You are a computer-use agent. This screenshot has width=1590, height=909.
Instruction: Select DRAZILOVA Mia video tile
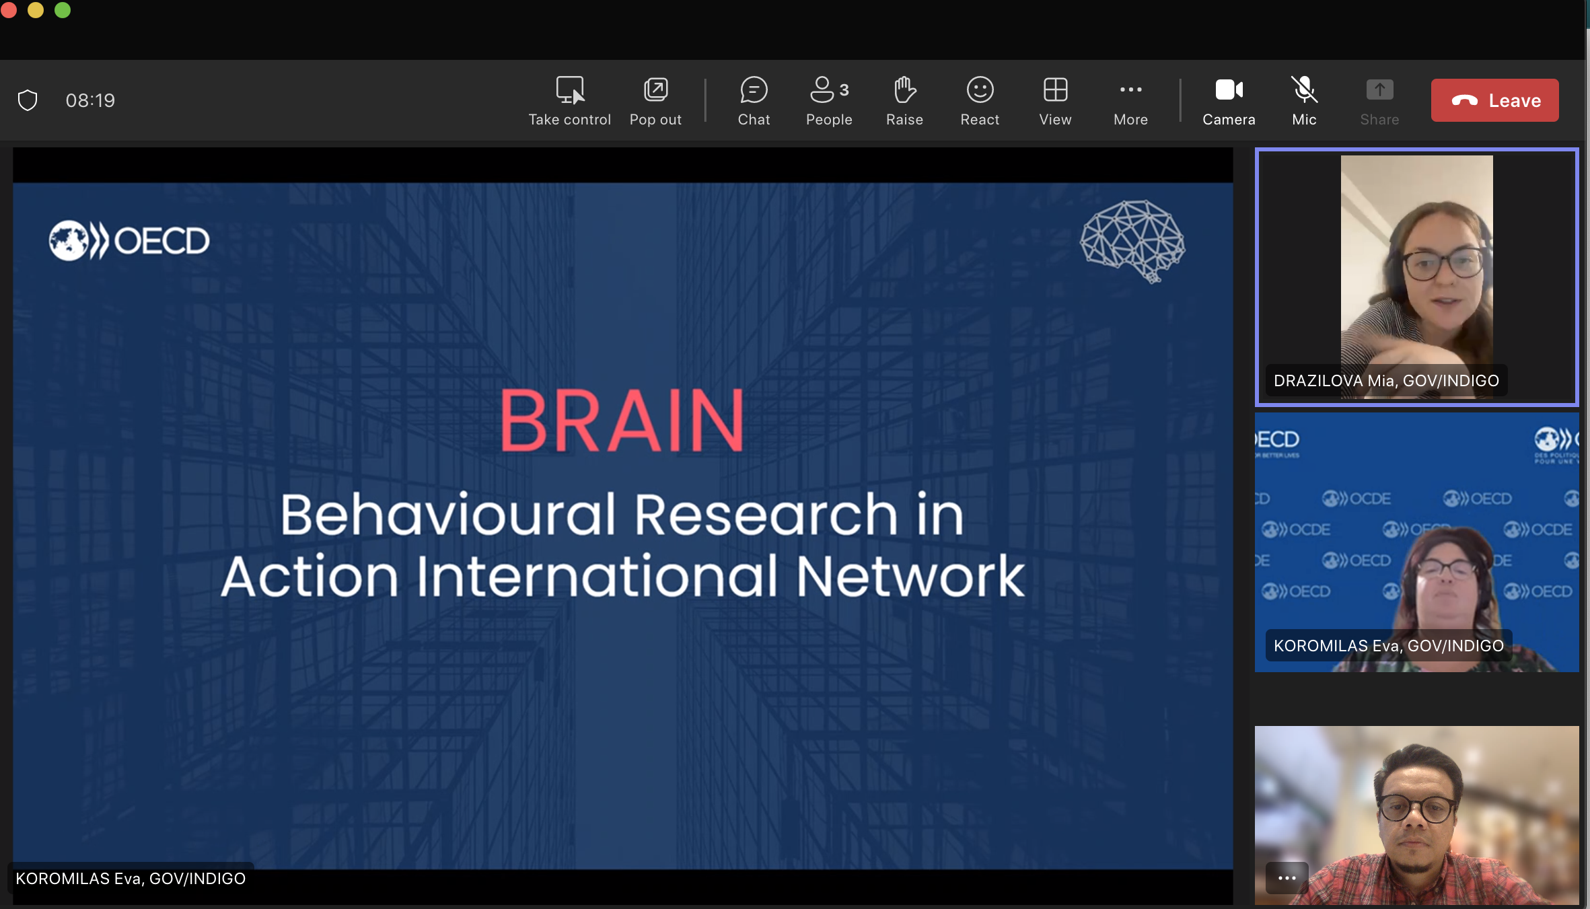1416,277
